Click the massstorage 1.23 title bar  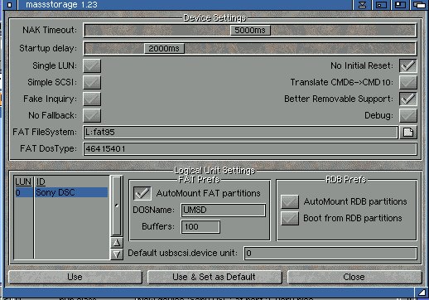pos(185,5)
